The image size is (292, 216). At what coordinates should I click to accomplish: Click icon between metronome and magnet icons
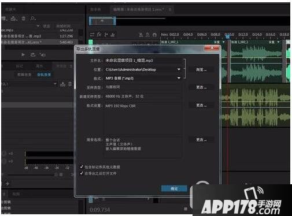[147, 35]
